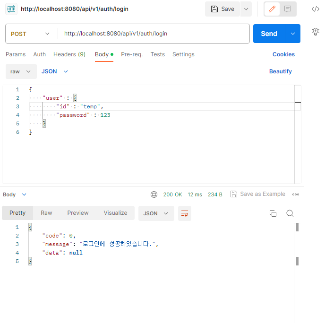Send the login request

coord(269,34)
